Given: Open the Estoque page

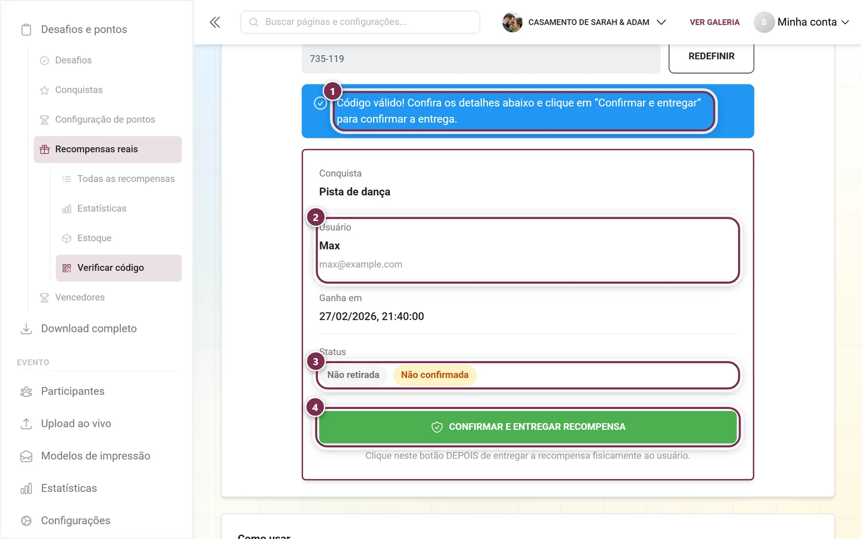Looking at the screenshot, I should 95,238.
